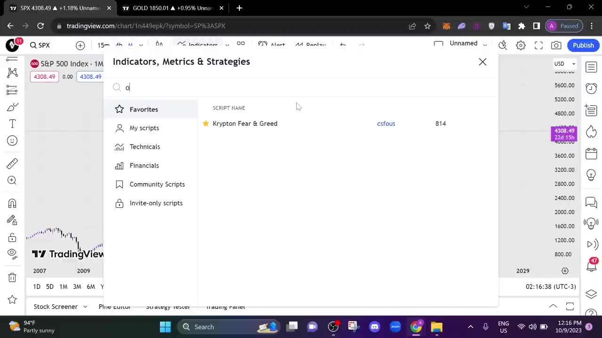Open the Financials category

coord(151,166)
